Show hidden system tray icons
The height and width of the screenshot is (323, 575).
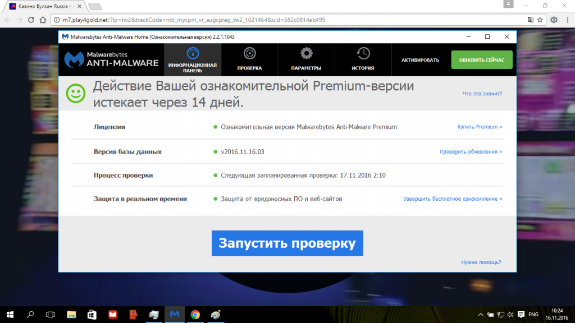(481, 315)
